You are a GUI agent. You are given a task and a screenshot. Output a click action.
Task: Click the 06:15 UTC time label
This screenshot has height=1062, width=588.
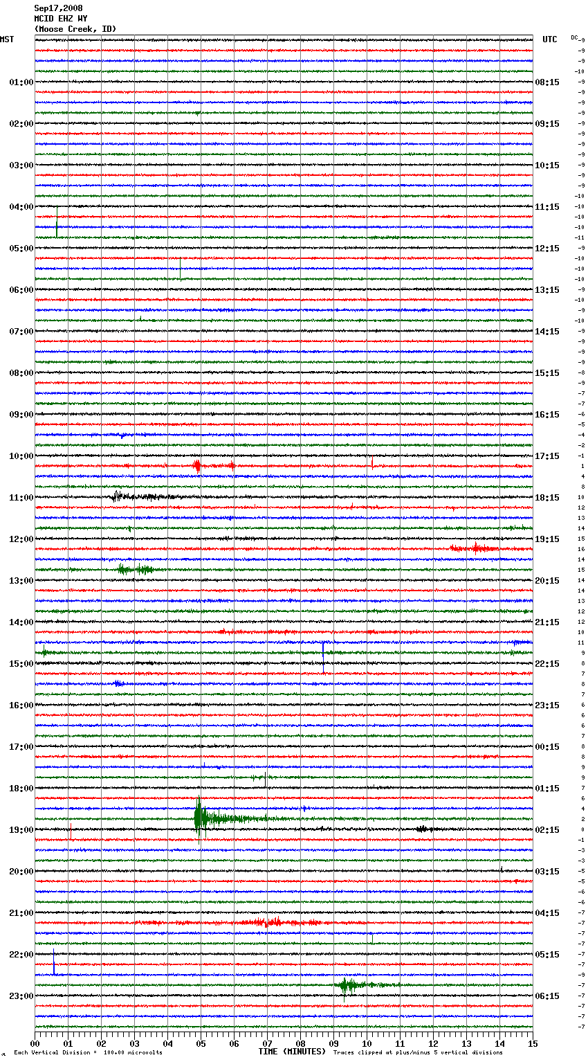tap(547, 996)
